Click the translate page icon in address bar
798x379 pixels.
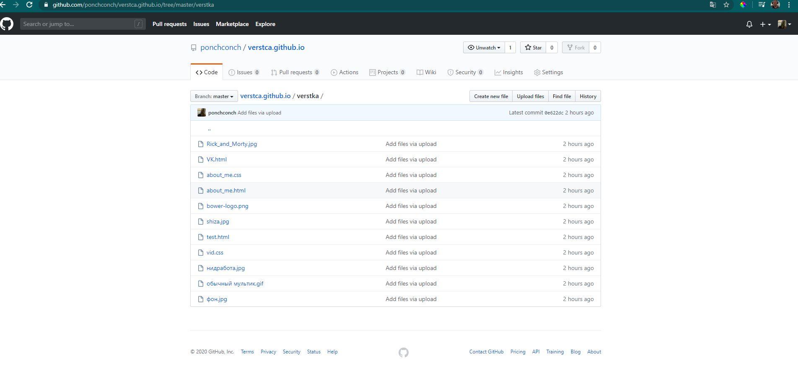pos(712,5)
